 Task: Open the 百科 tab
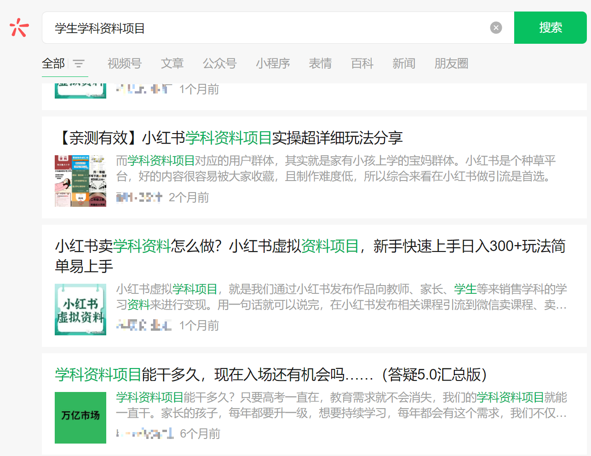click(362, 64)
